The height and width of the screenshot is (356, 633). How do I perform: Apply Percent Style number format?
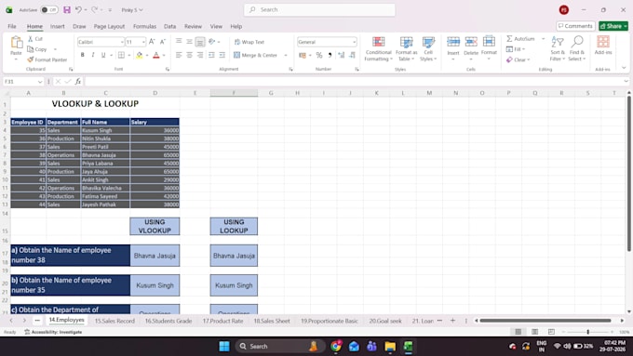pos(319,55)
